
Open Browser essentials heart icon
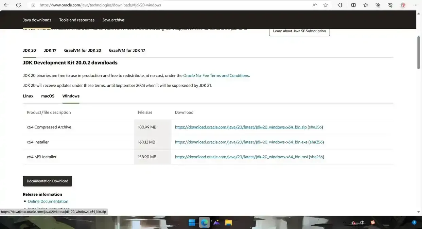[x=390, y=5]
